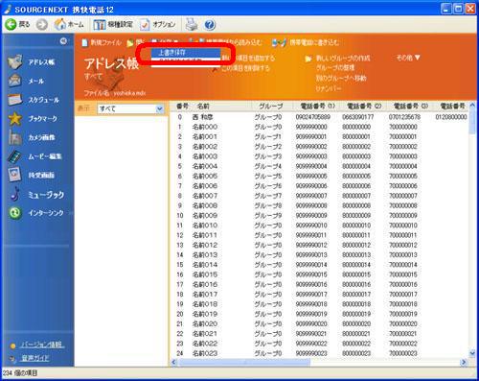479x381 pixels.
Task: Click 新しいグループの作成 label
Action: pos(343,59)
